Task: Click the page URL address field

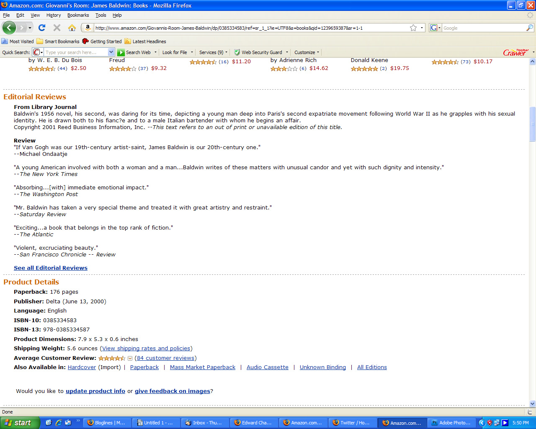Action: pos(251,28)
